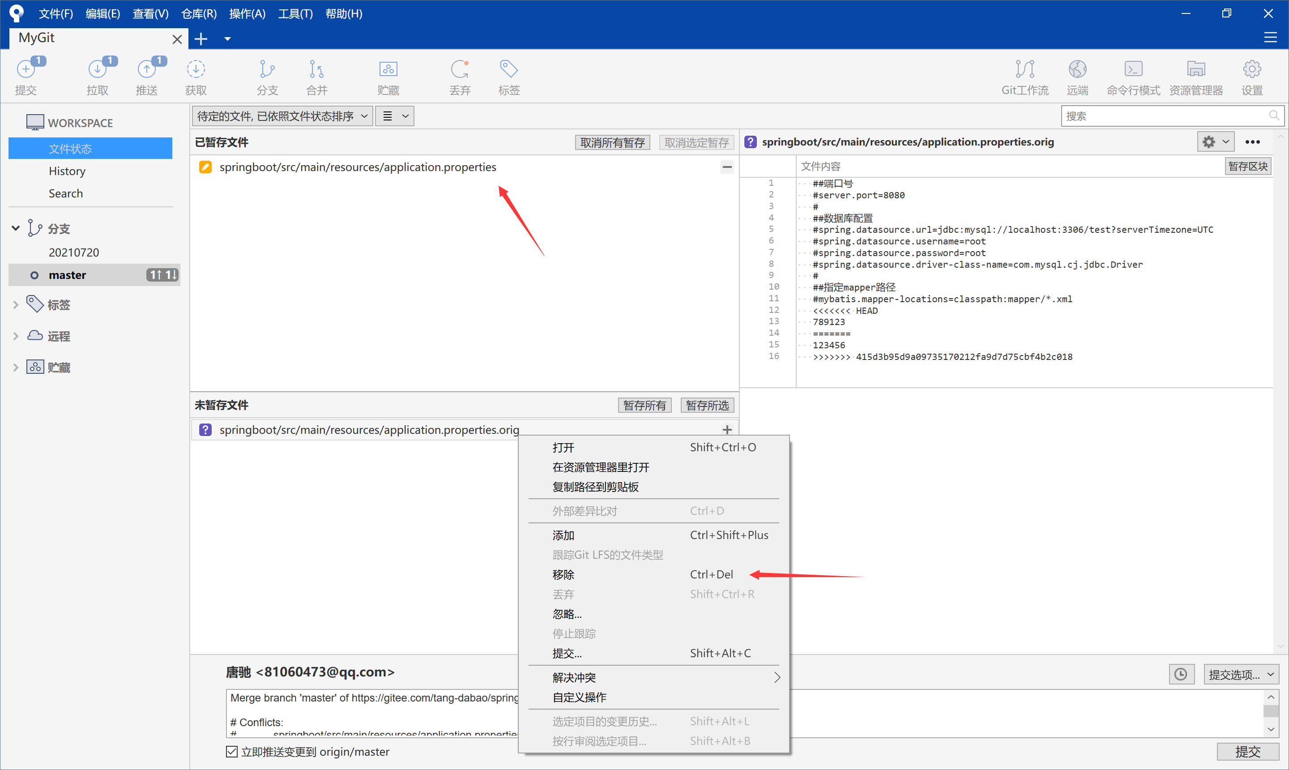This screenshot has width=1289, height=770.
Task: Open the 仓库(R) menu
Action: [x=198, y=14]
